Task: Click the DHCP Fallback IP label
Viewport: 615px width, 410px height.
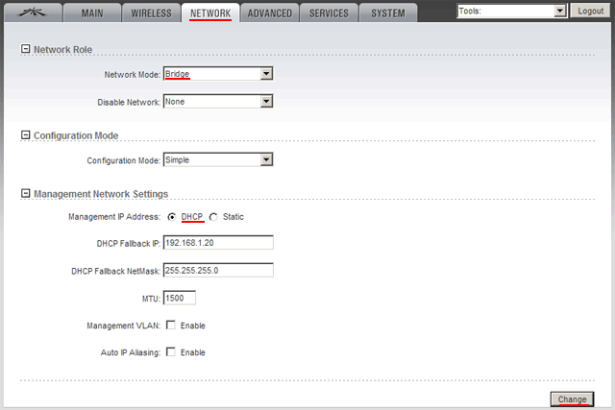Action: pyautogui.click(x=128, y=244)
